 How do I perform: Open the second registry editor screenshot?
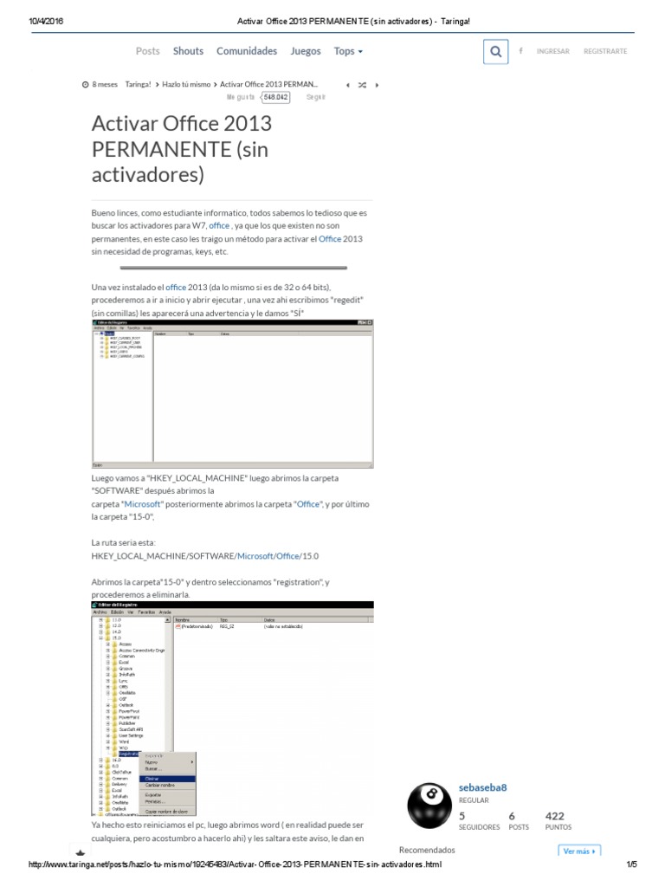point(232,709)
